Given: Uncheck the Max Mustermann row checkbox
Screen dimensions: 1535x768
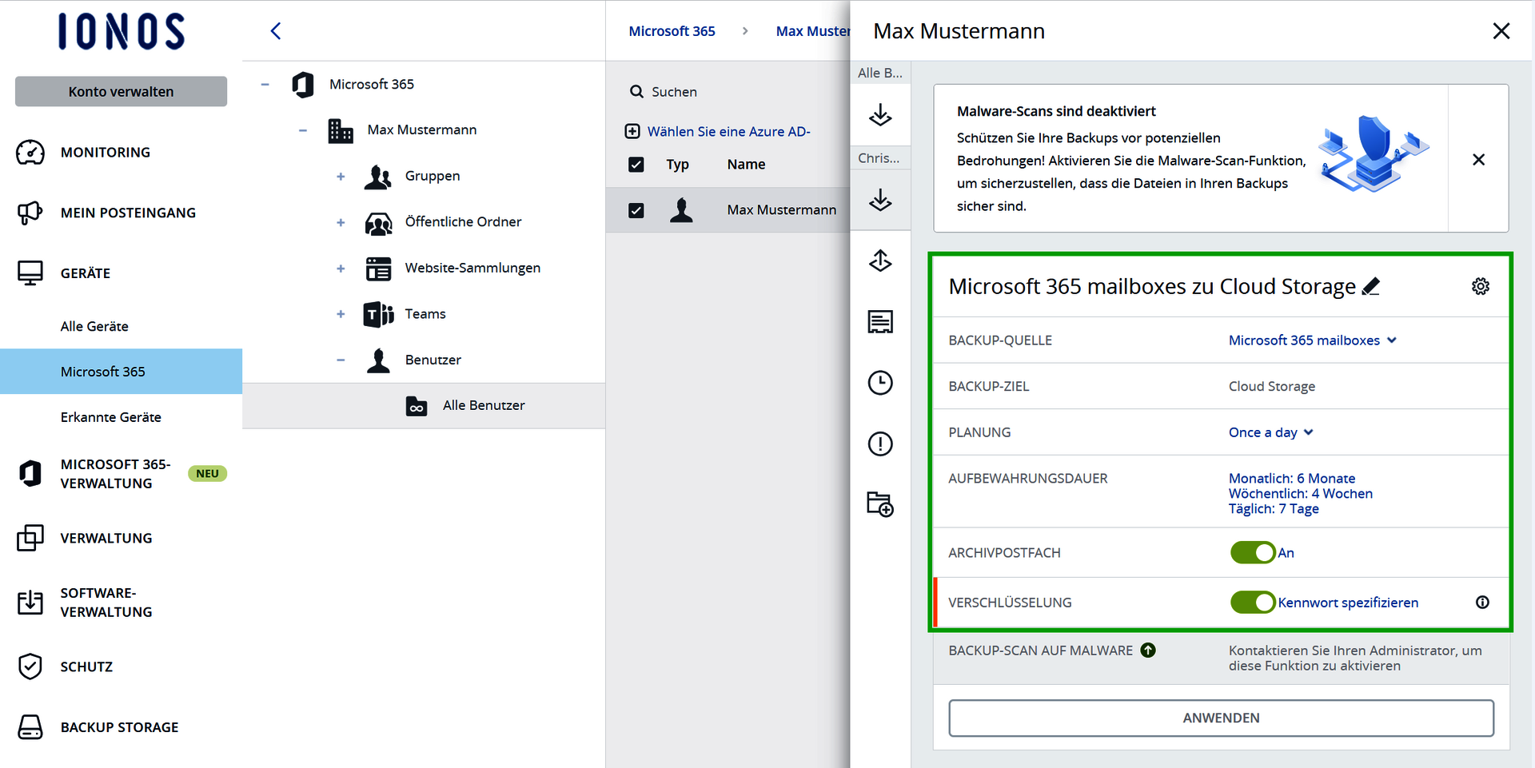Looking at the screenshot, I should (636, 210).
